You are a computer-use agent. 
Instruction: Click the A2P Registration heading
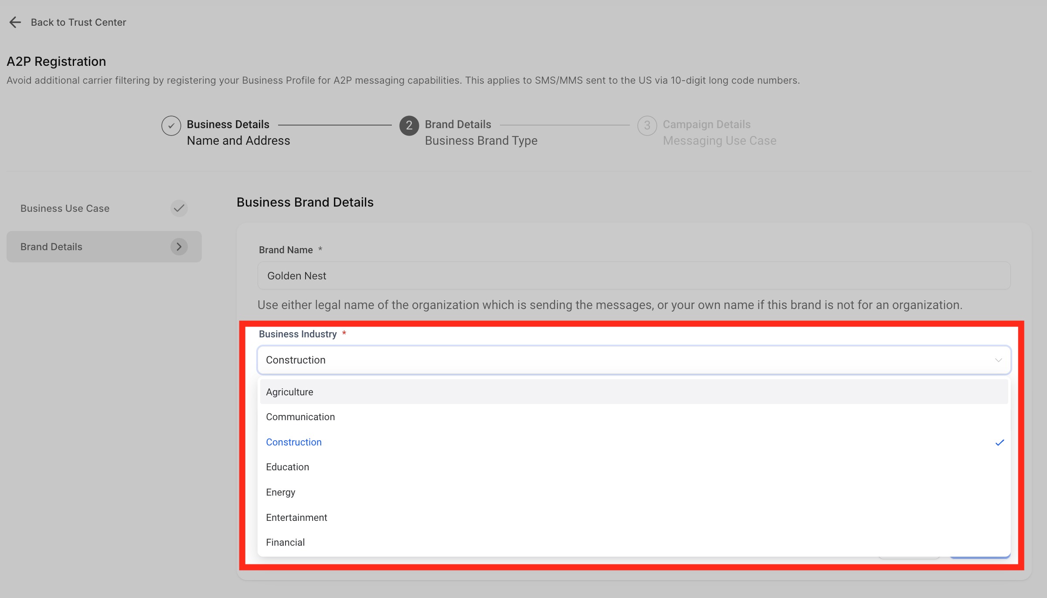click(x=56, y=61)
